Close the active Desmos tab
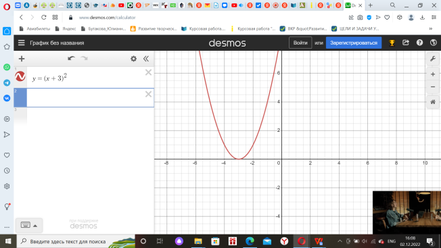Screen dimensions: 441x248 point(361,5)
